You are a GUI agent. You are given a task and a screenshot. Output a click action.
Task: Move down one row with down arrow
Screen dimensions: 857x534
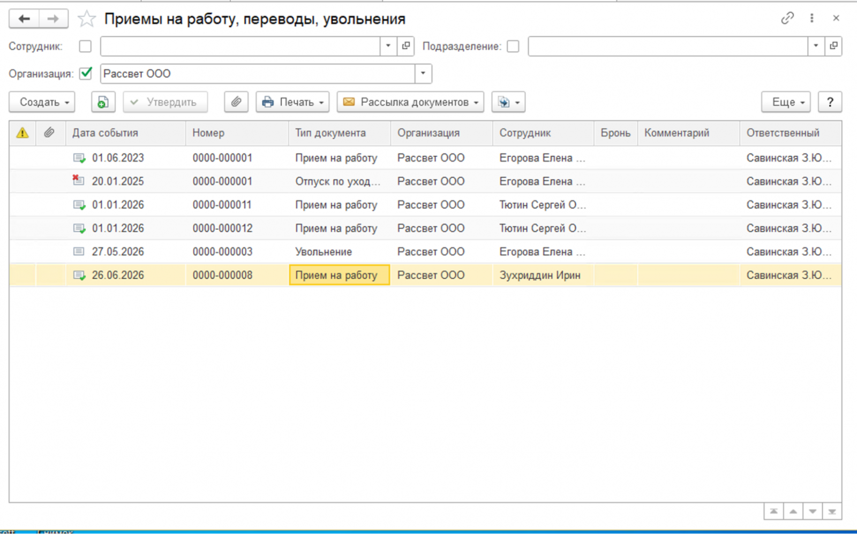813,512
